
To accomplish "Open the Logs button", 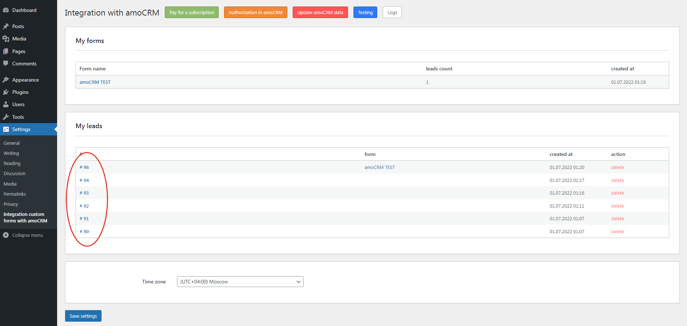I will pyautogui.click(x=392, y=12).
